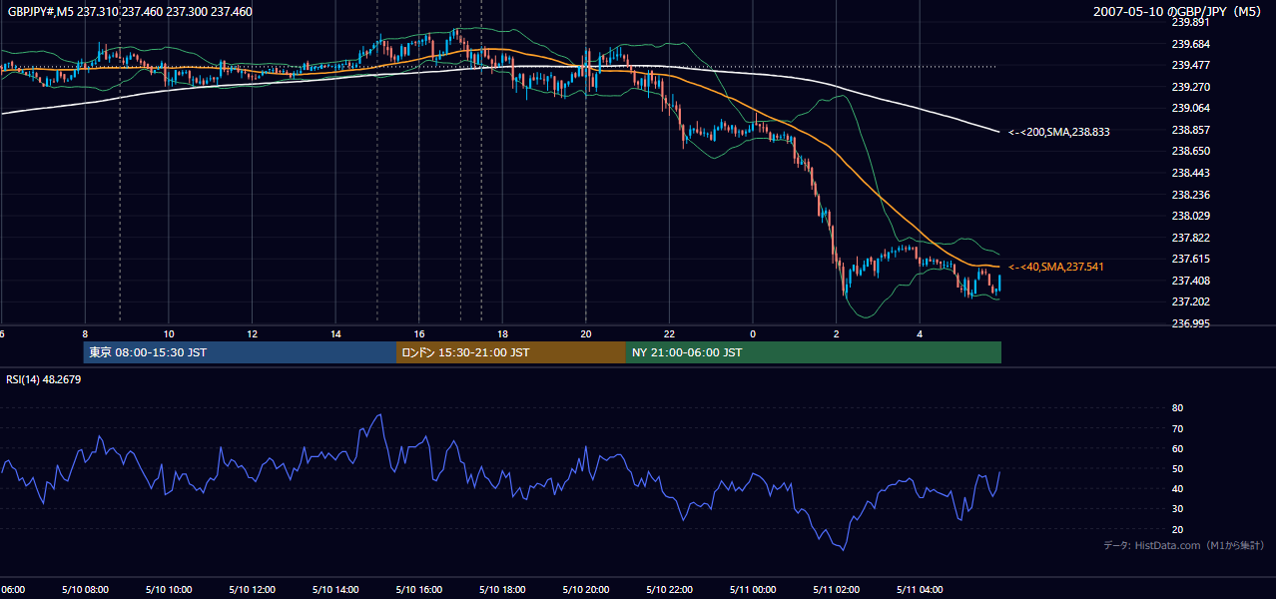This screenshot has height=599, width=1276.
Task: Click the RSI scale level 80
Action: pyautogui.click(x=1177, y=408)
